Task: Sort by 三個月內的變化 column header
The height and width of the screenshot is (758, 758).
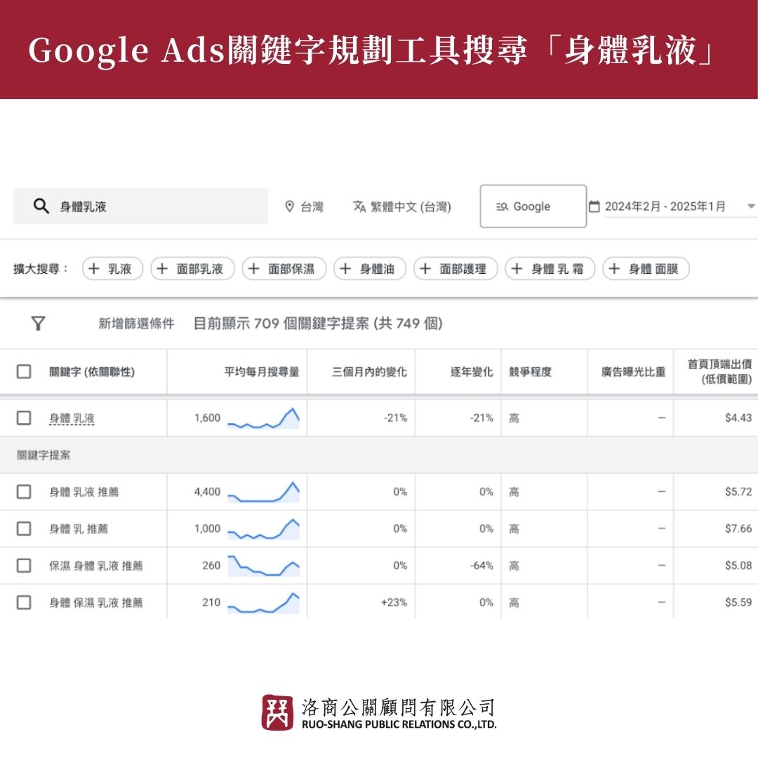Action: [x=369, y=372]
